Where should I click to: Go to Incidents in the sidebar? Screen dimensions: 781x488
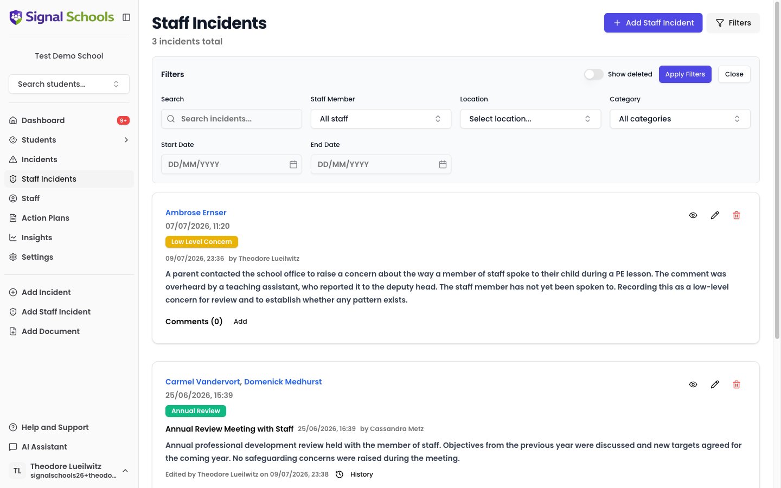(x=69, y=159)
